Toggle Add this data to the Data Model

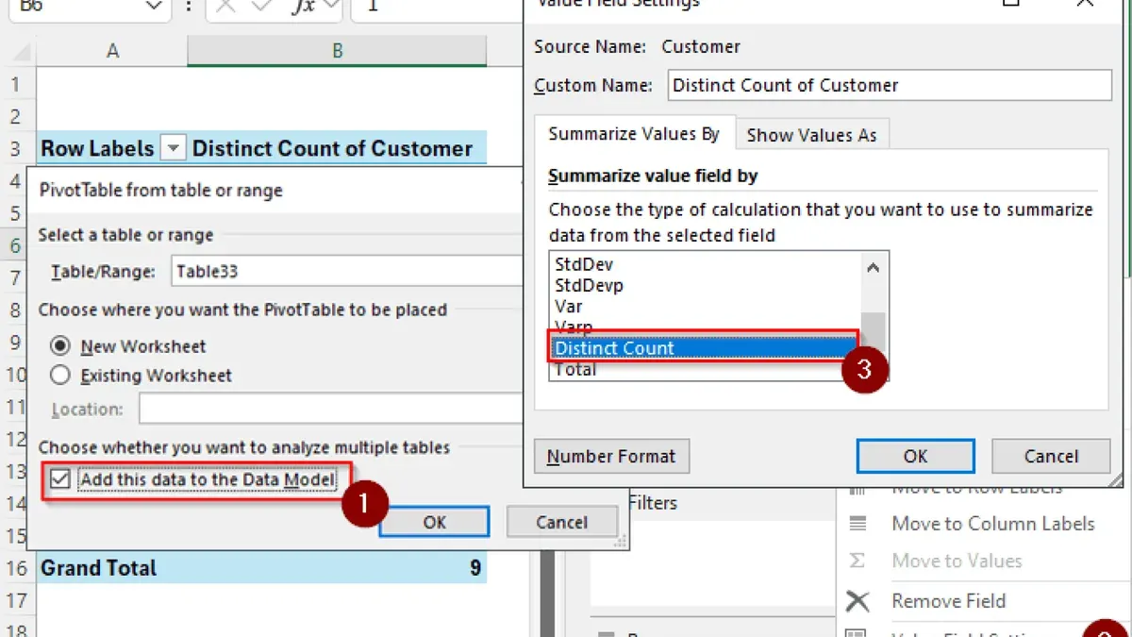click(x=61, y=479)
